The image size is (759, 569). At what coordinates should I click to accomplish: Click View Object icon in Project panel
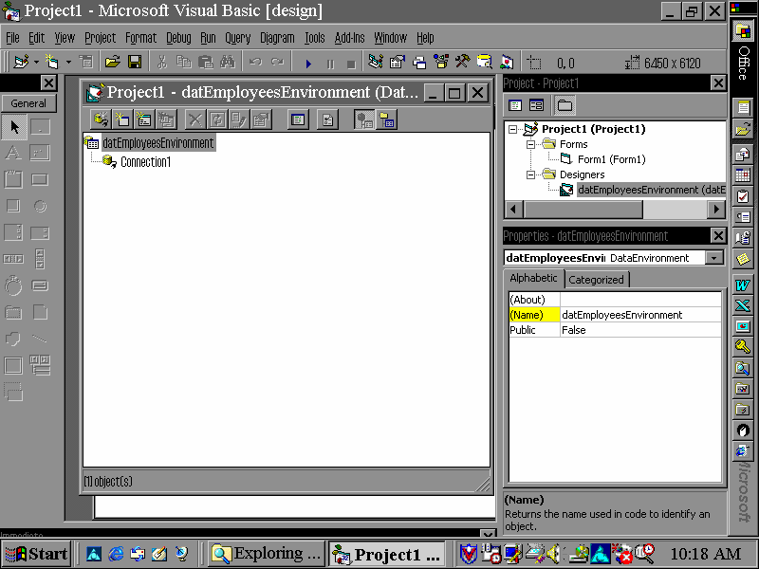click(x=536, y=105)
